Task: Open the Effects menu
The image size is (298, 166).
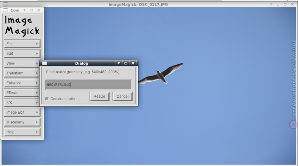Action: pyautogui.click(x=22, y=93)
